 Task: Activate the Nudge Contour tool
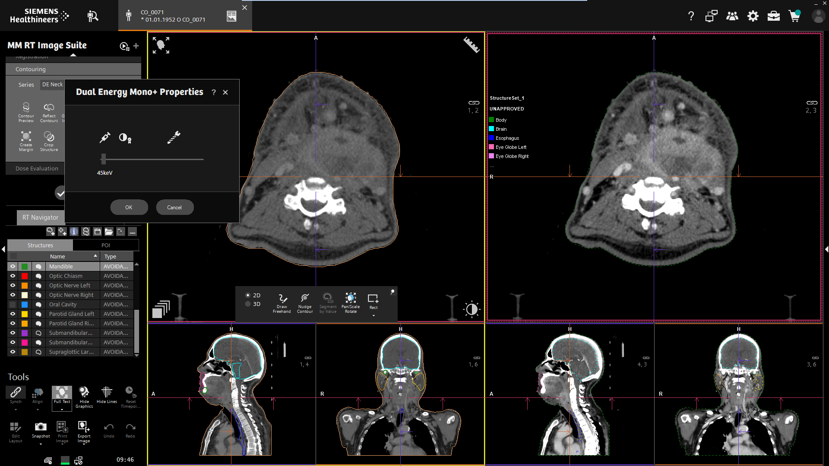[305, 302]
